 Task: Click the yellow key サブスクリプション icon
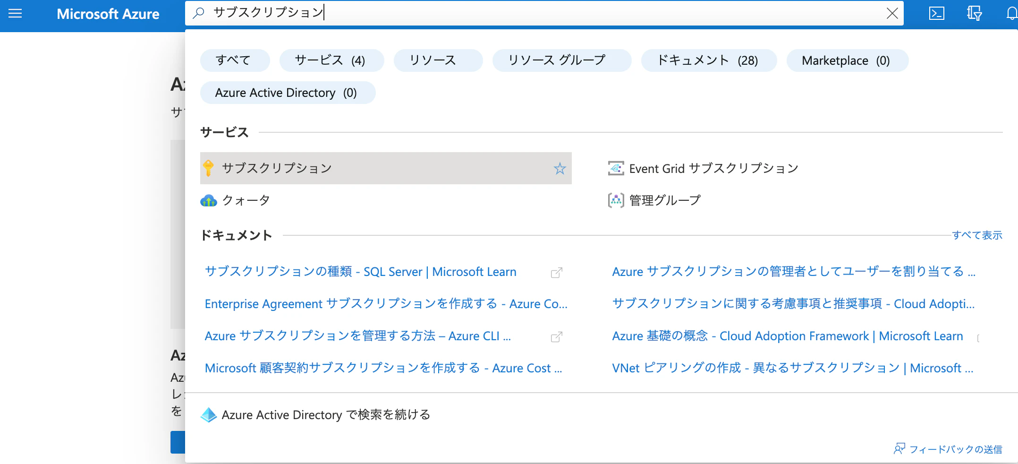[x=208, y=168]
